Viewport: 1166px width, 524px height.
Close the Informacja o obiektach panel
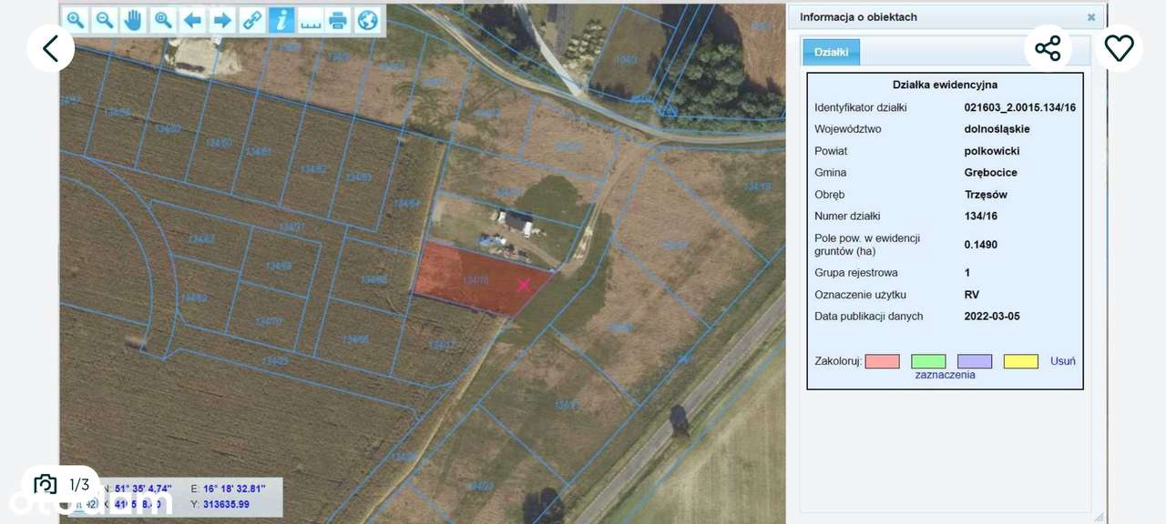click(1091, 17)
